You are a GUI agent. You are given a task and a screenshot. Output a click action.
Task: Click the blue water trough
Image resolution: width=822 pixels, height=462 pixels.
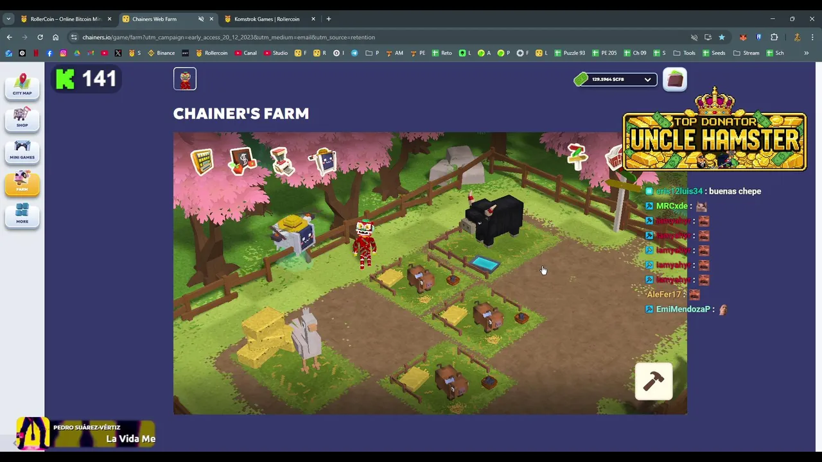(x=485, y=264)
